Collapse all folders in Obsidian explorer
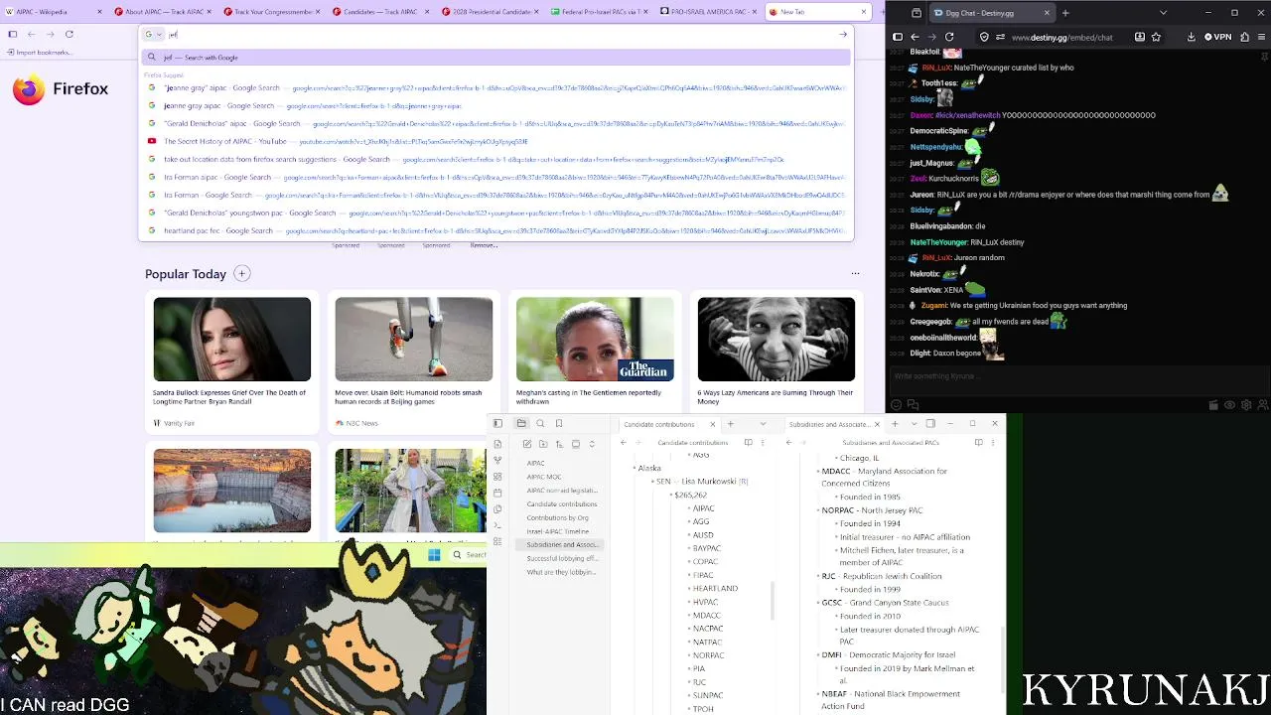This screenshot has height=715, width=1271. tap(592, 444)
